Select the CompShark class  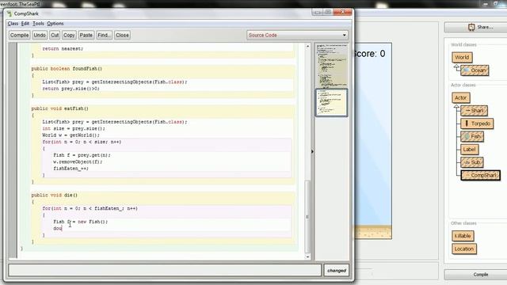[x=481, y=175]
